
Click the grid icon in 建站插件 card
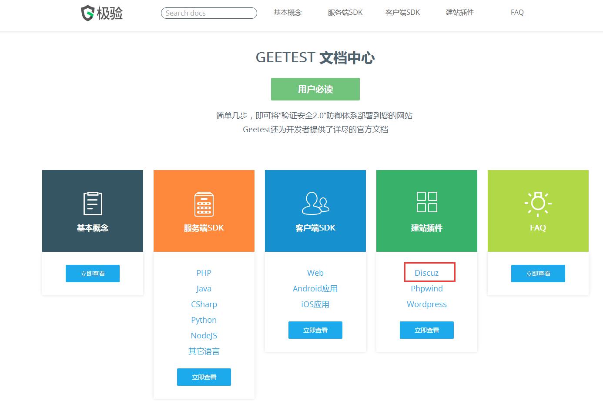[x=427, y=202]
